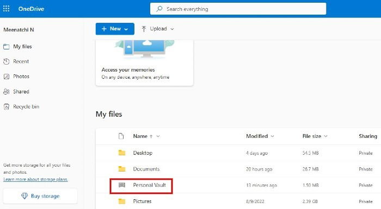Screen dimensions: 381x209
Task: Click the search magnifier icon
Action: 159,9
